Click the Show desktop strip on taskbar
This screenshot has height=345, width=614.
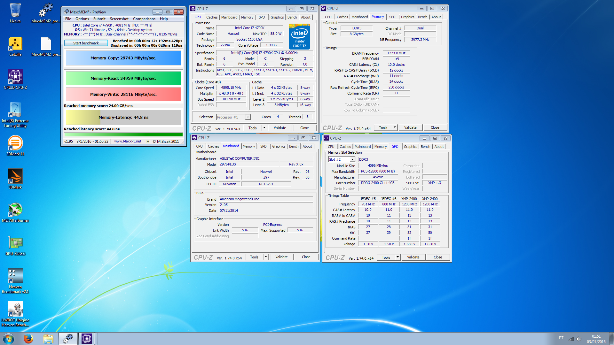click(611, 339)
